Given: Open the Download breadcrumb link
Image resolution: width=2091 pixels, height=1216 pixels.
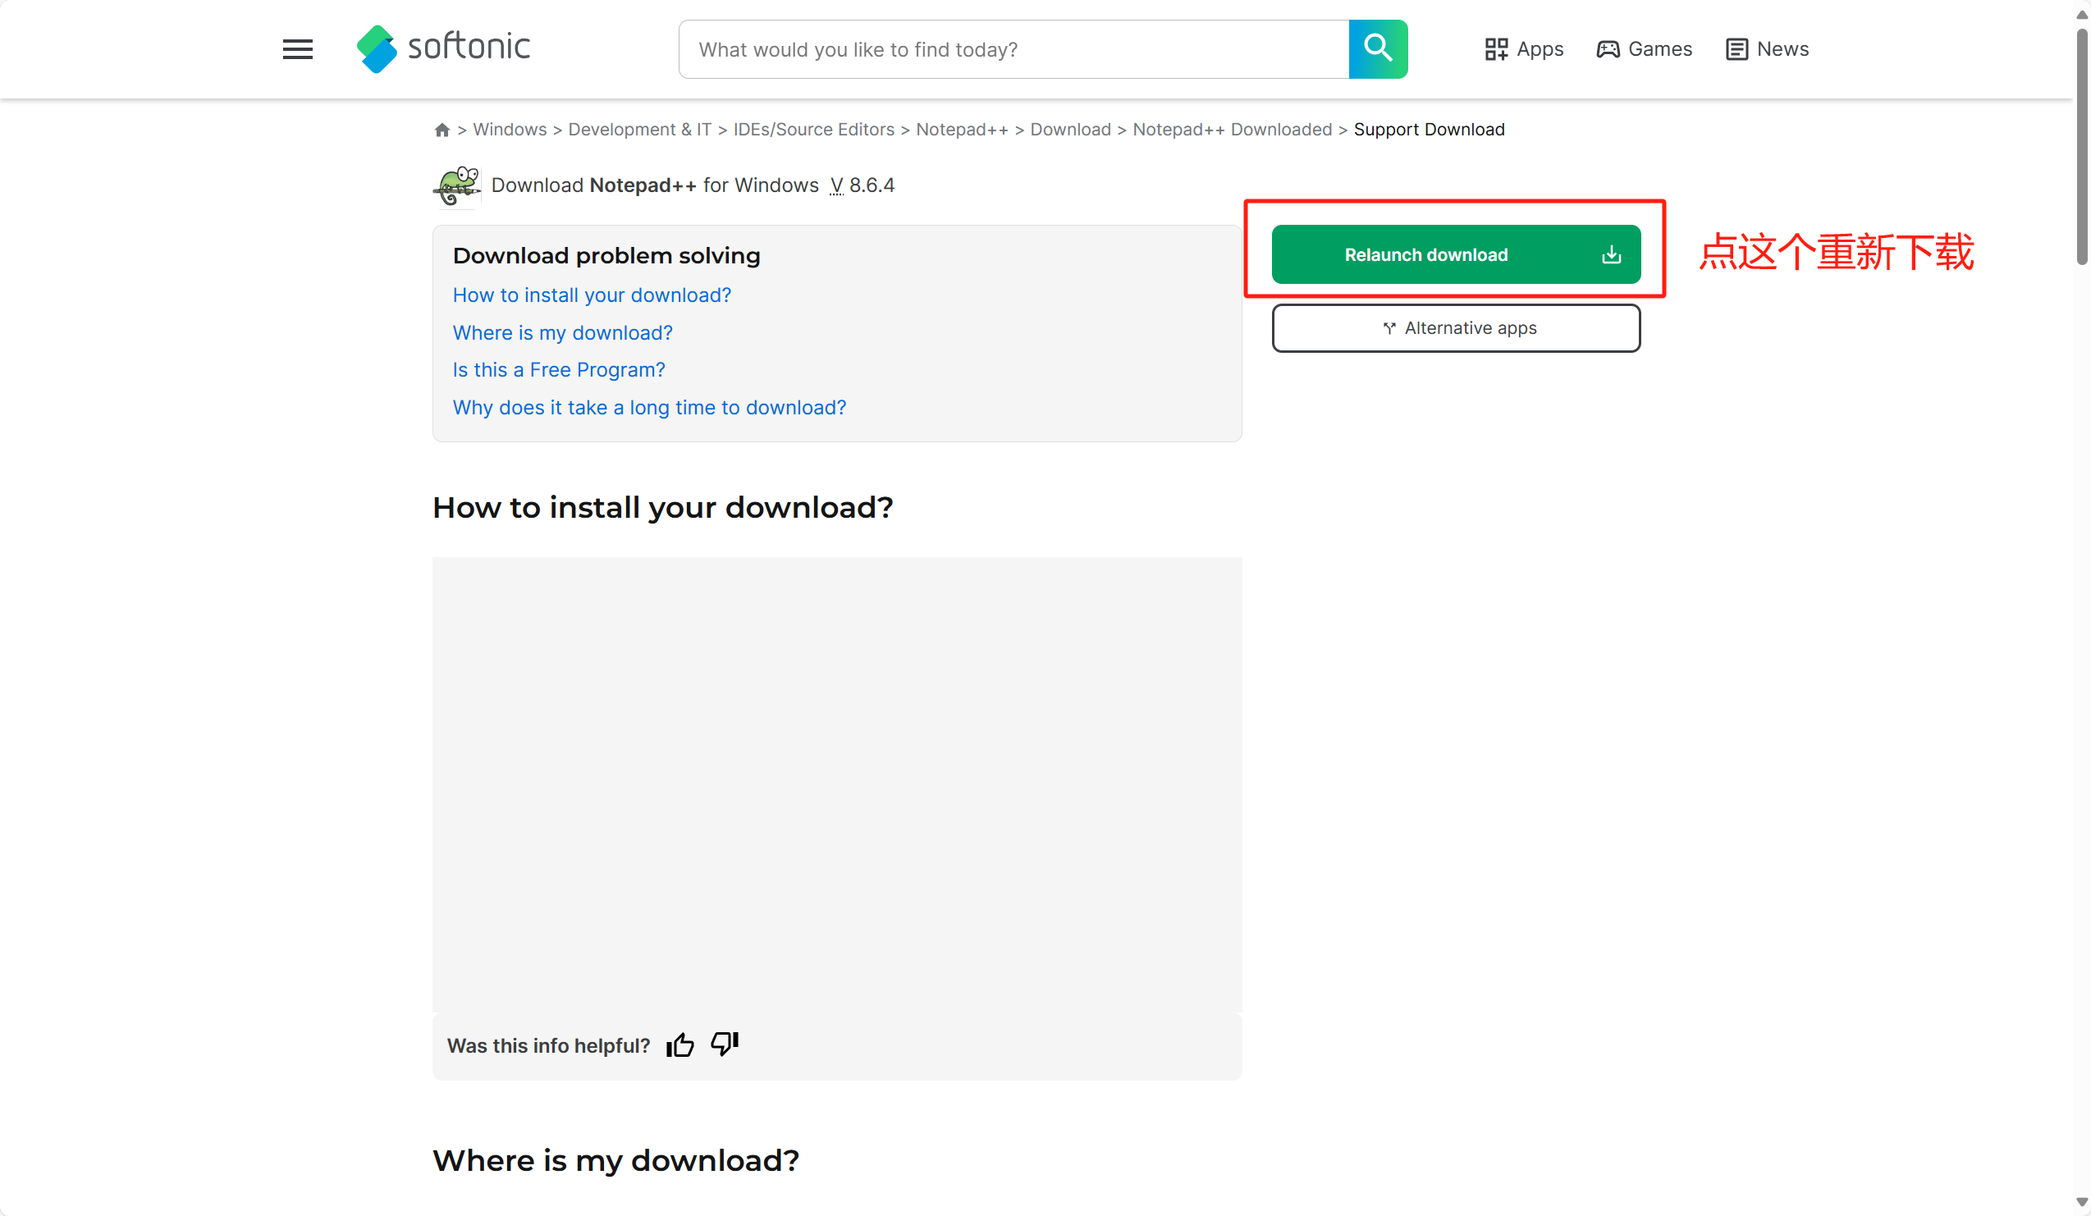Looking at the screenshot, I should [1070, 130].
